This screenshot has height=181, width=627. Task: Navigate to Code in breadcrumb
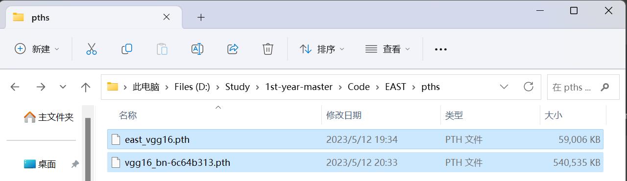359,87
